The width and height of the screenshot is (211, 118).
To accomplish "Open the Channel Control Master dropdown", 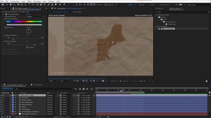I will 35,16.
